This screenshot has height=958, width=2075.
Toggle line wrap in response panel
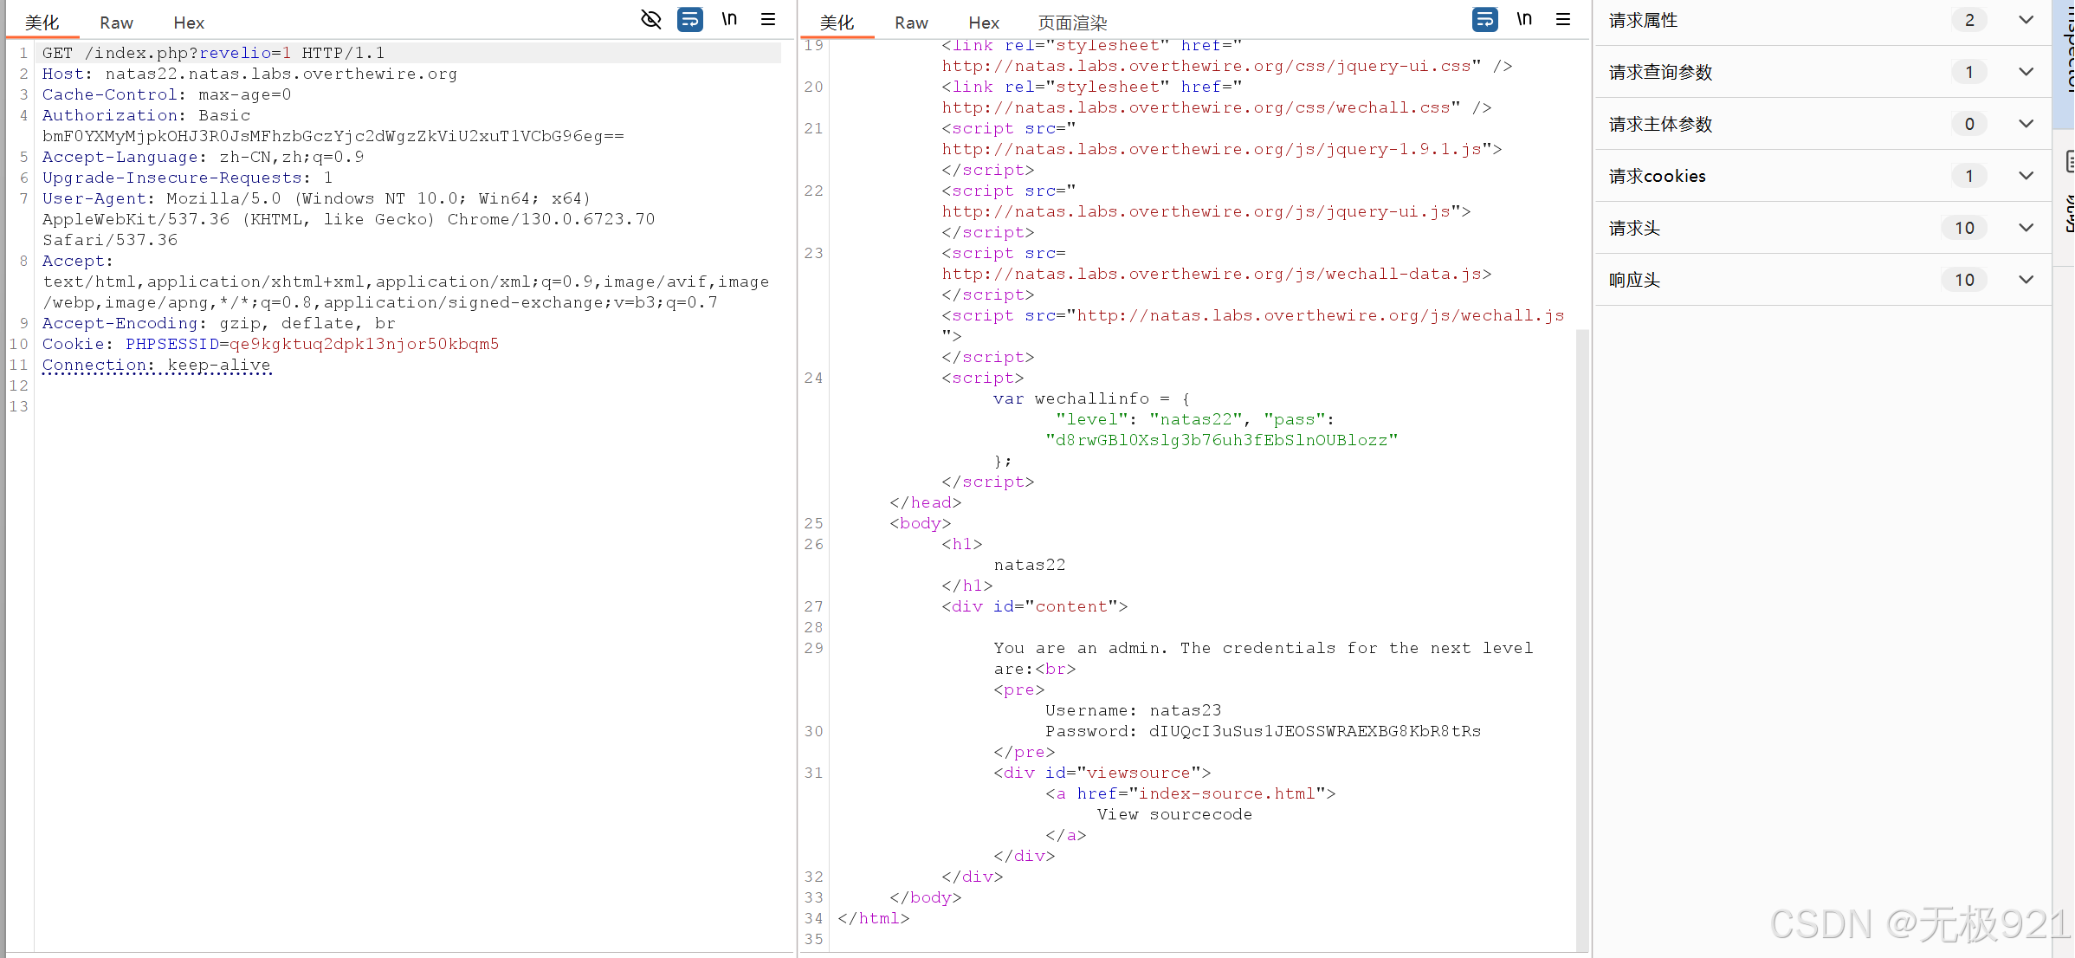(1484, 19)
